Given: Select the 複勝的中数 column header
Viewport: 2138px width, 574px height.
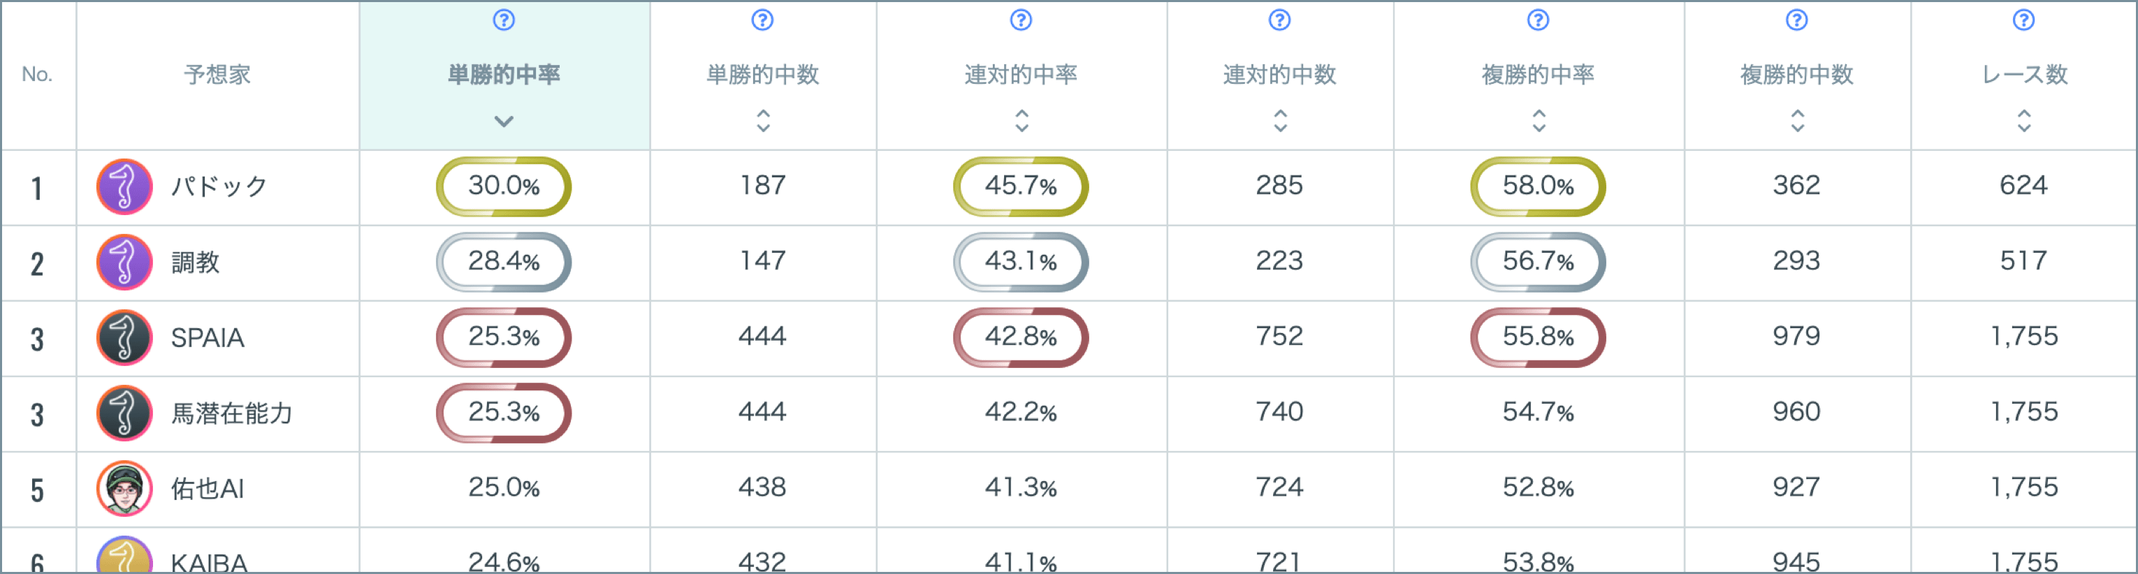Looking at the screenshot, I should (x=1796, y=75).
